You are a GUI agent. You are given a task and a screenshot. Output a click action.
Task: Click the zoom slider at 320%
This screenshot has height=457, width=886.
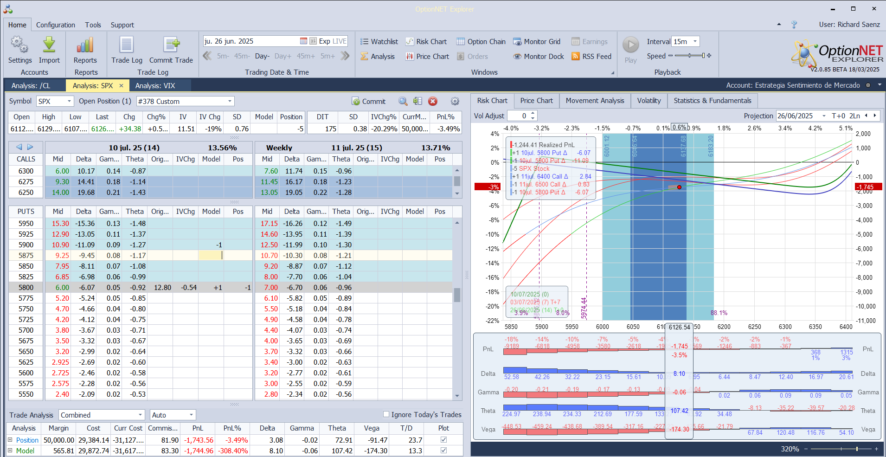coord(841,449)
